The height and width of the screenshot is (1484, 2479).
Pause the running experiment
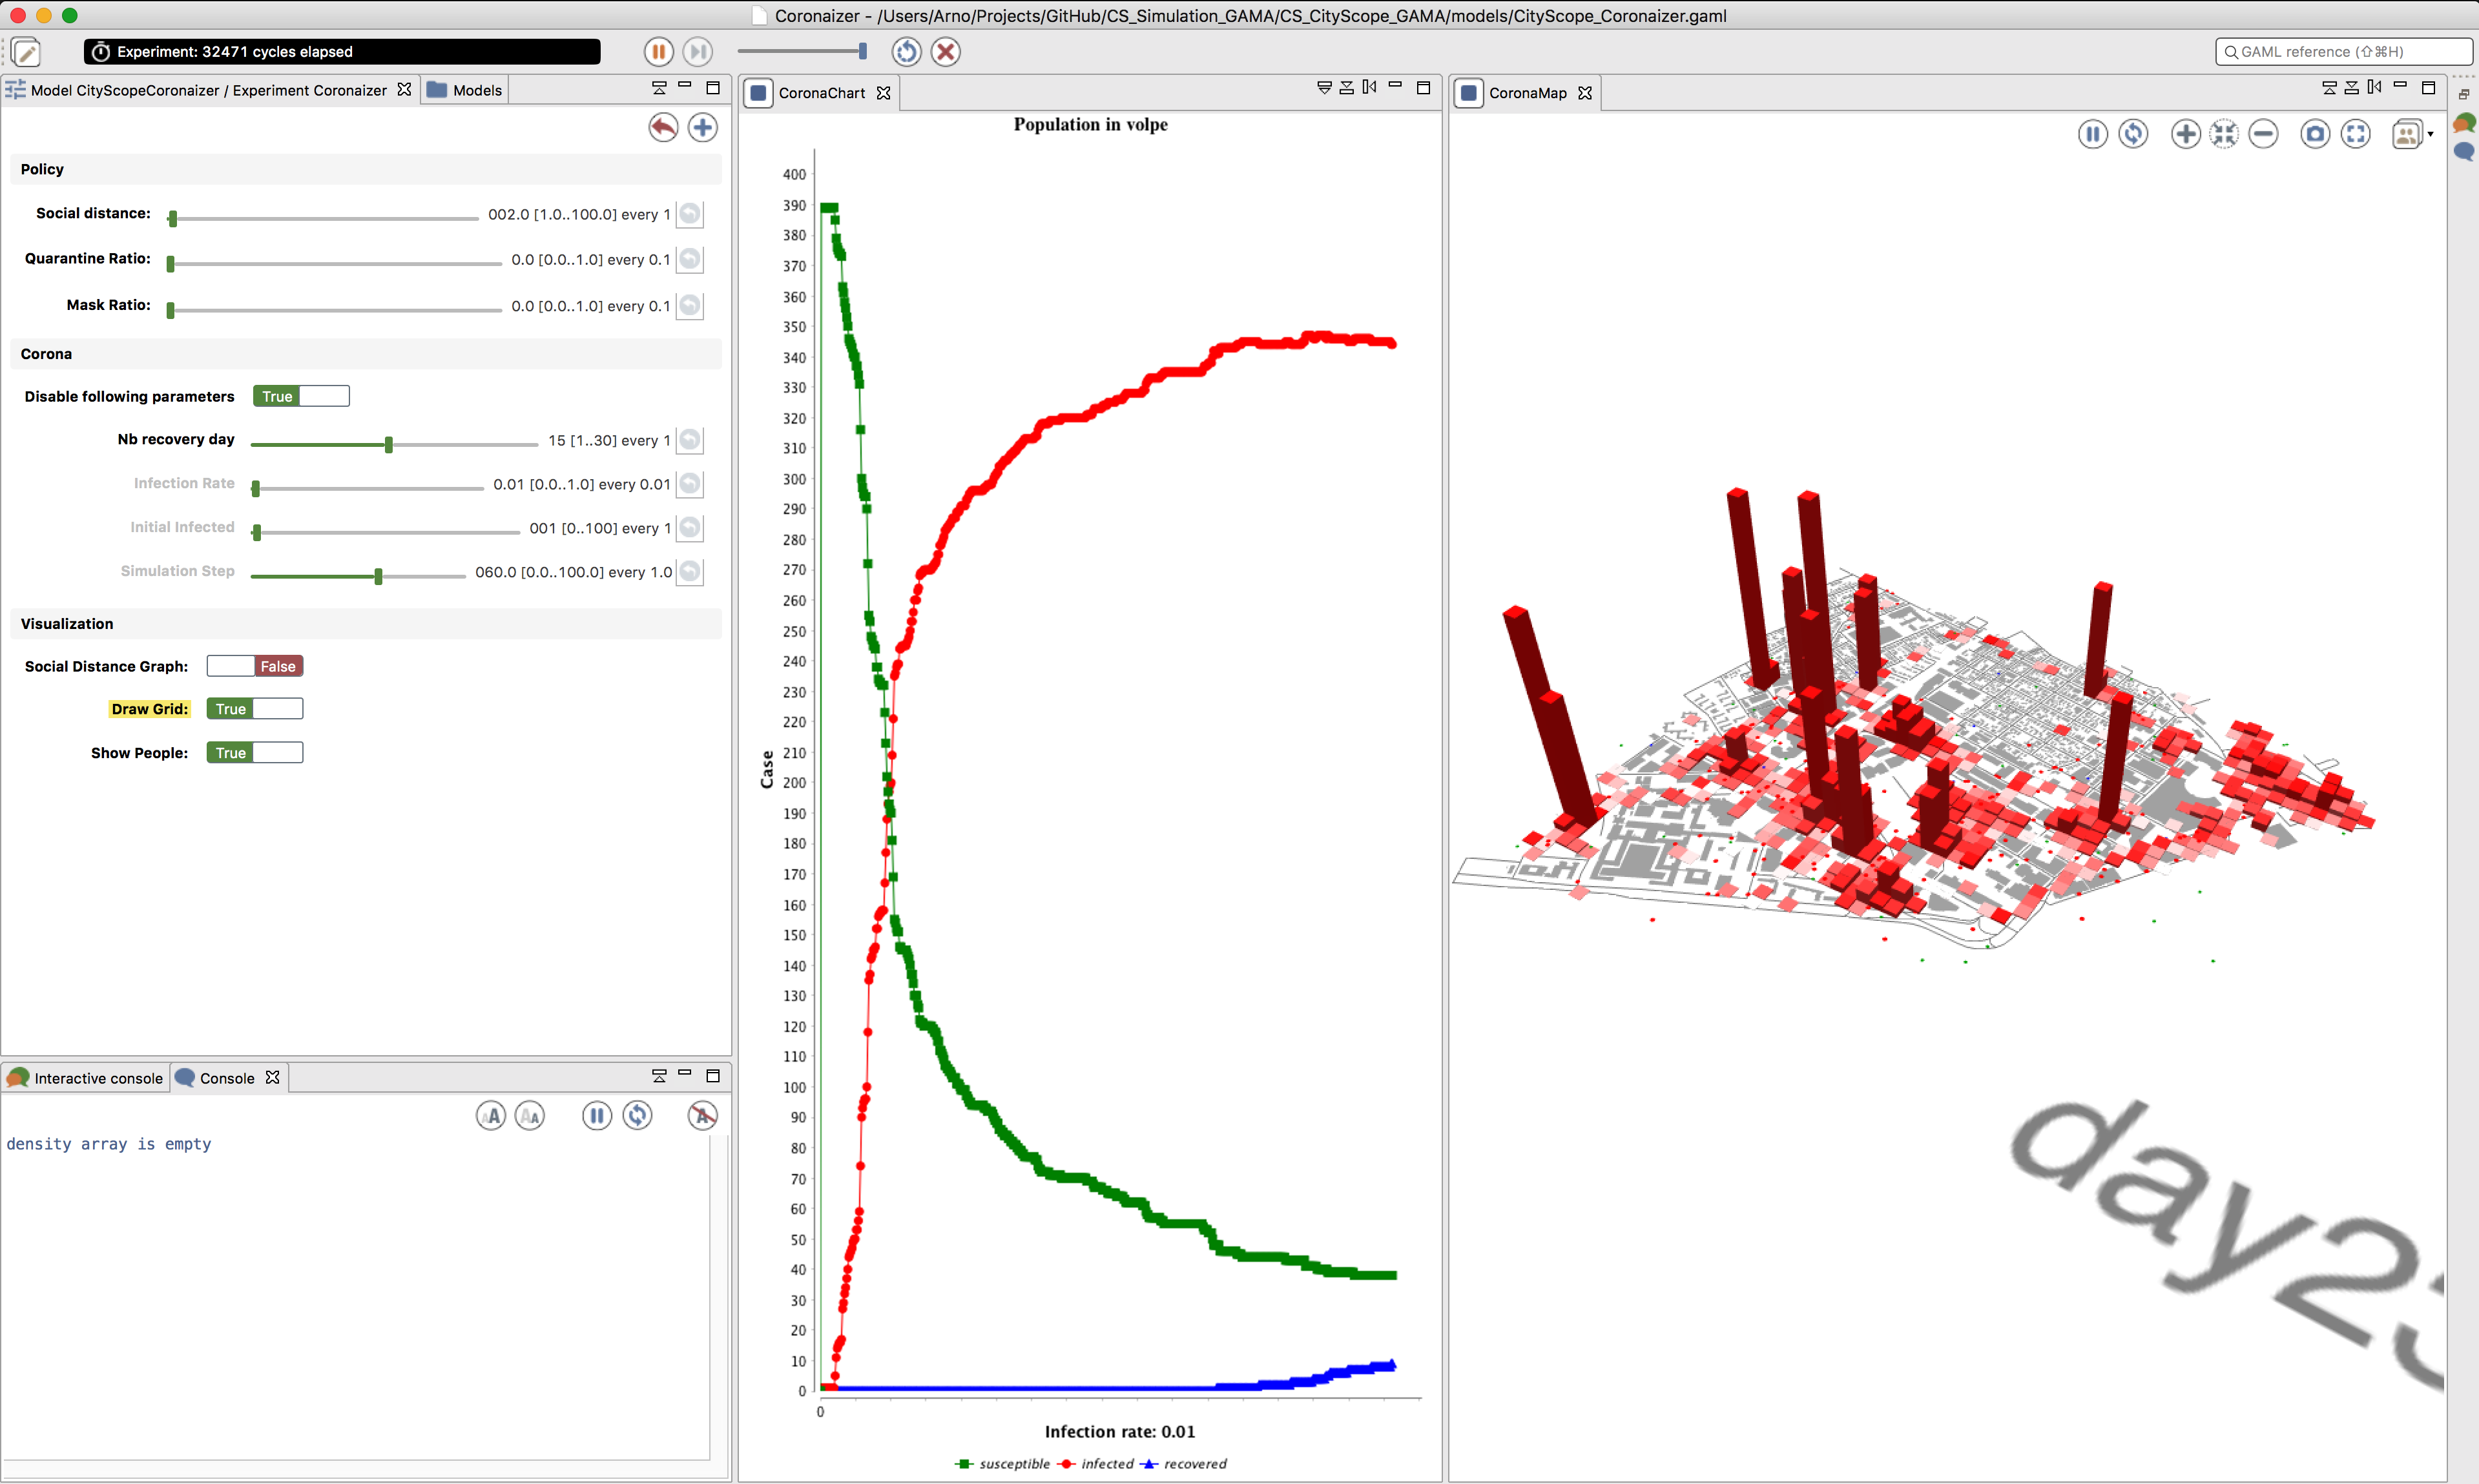[x=658, y=51]
